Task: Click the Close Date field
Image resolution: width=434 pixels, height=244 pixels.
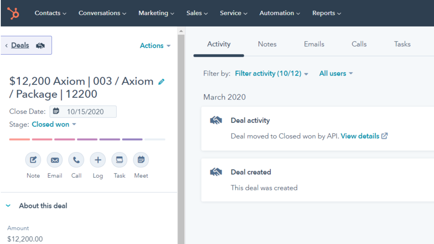Action: (x=83, y=112)
